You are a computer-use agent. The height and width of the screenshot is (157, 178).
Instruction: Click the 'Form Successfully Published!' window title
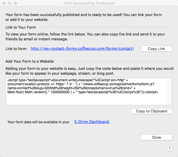[89, 3]
